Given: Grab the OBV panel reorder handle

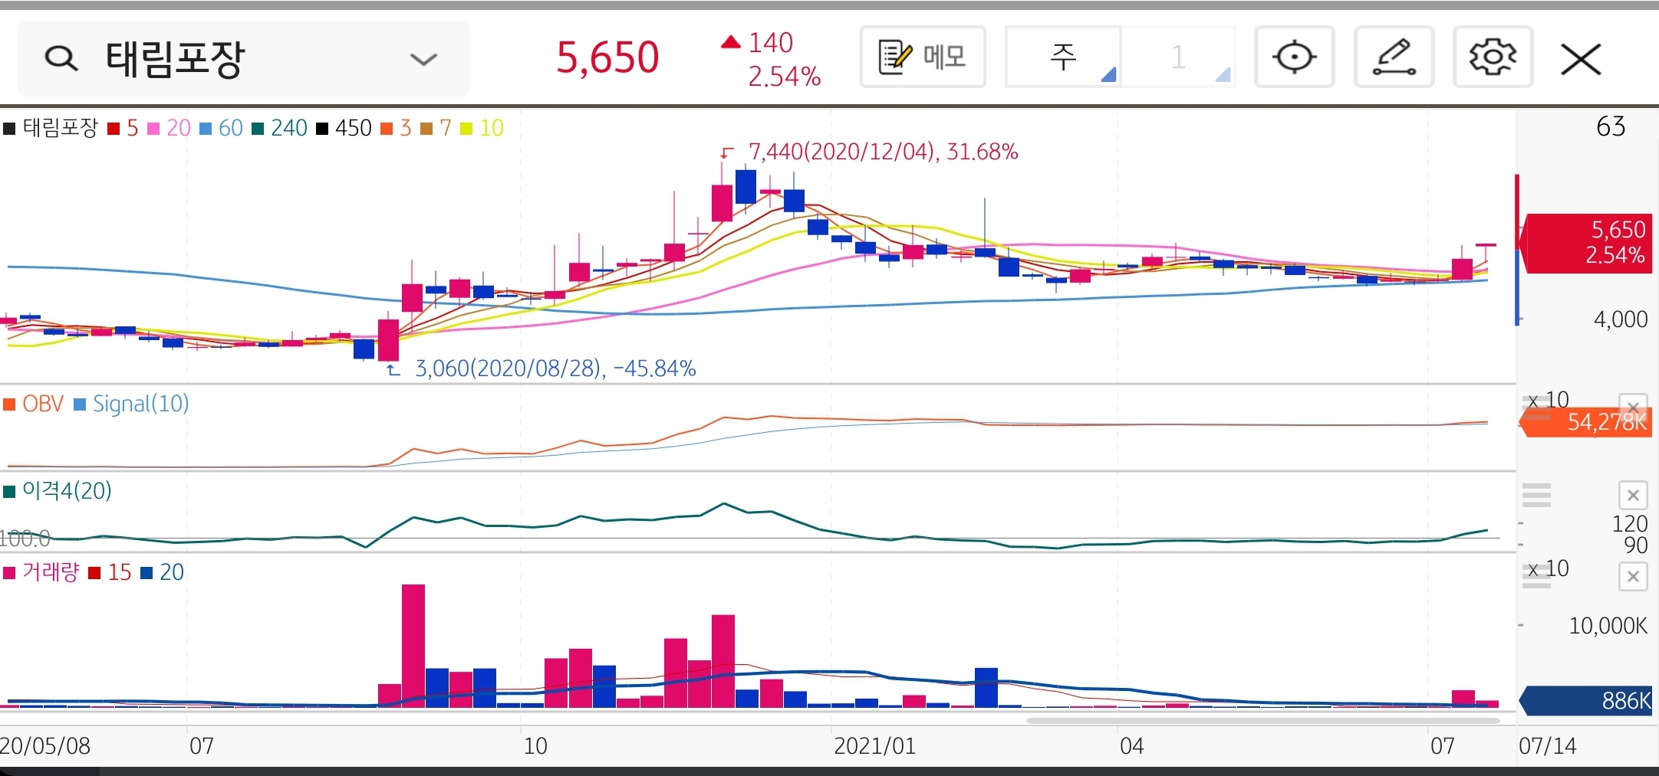Looking at the screenshot, I should point(1536,410).
